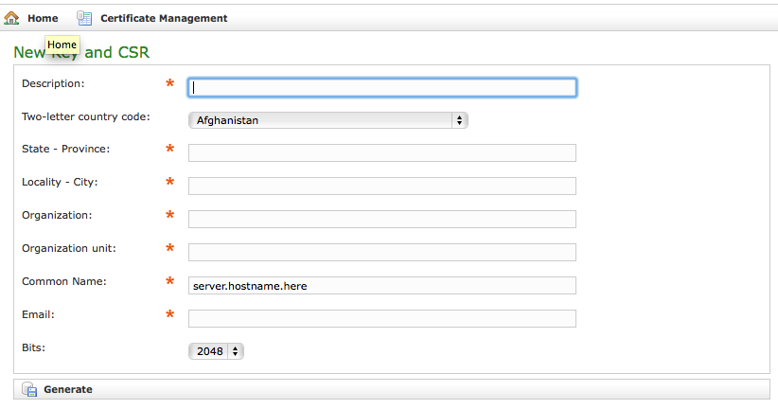Expand the Bits dropdown showing 2048

coord(217,351)
